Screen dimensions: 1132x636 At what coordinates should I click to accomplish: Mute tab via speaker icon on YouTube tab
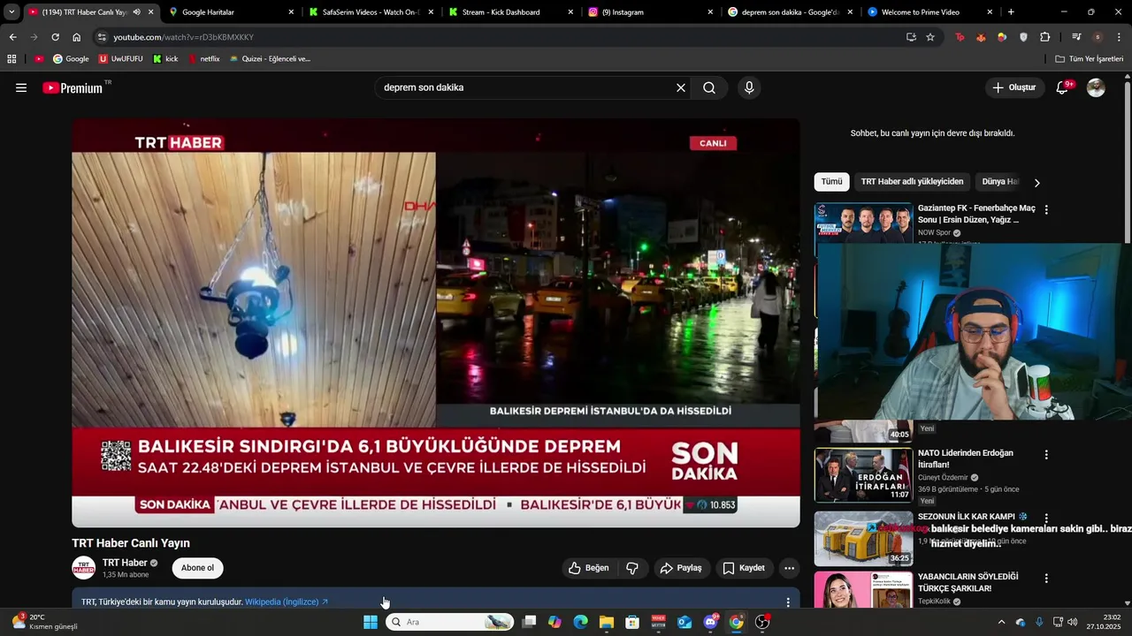coord(136,12)
